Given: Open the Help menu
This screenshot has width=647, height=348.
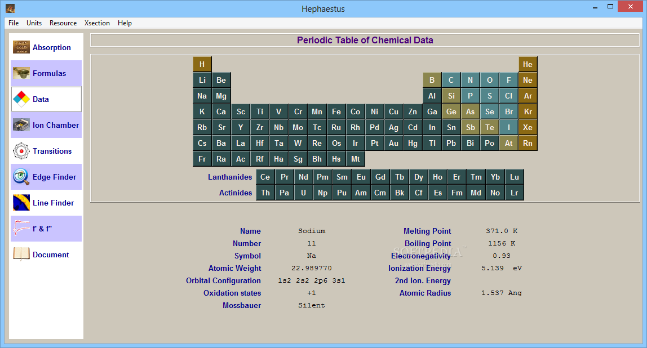Looking at the screenshot, I should (125, 23).
